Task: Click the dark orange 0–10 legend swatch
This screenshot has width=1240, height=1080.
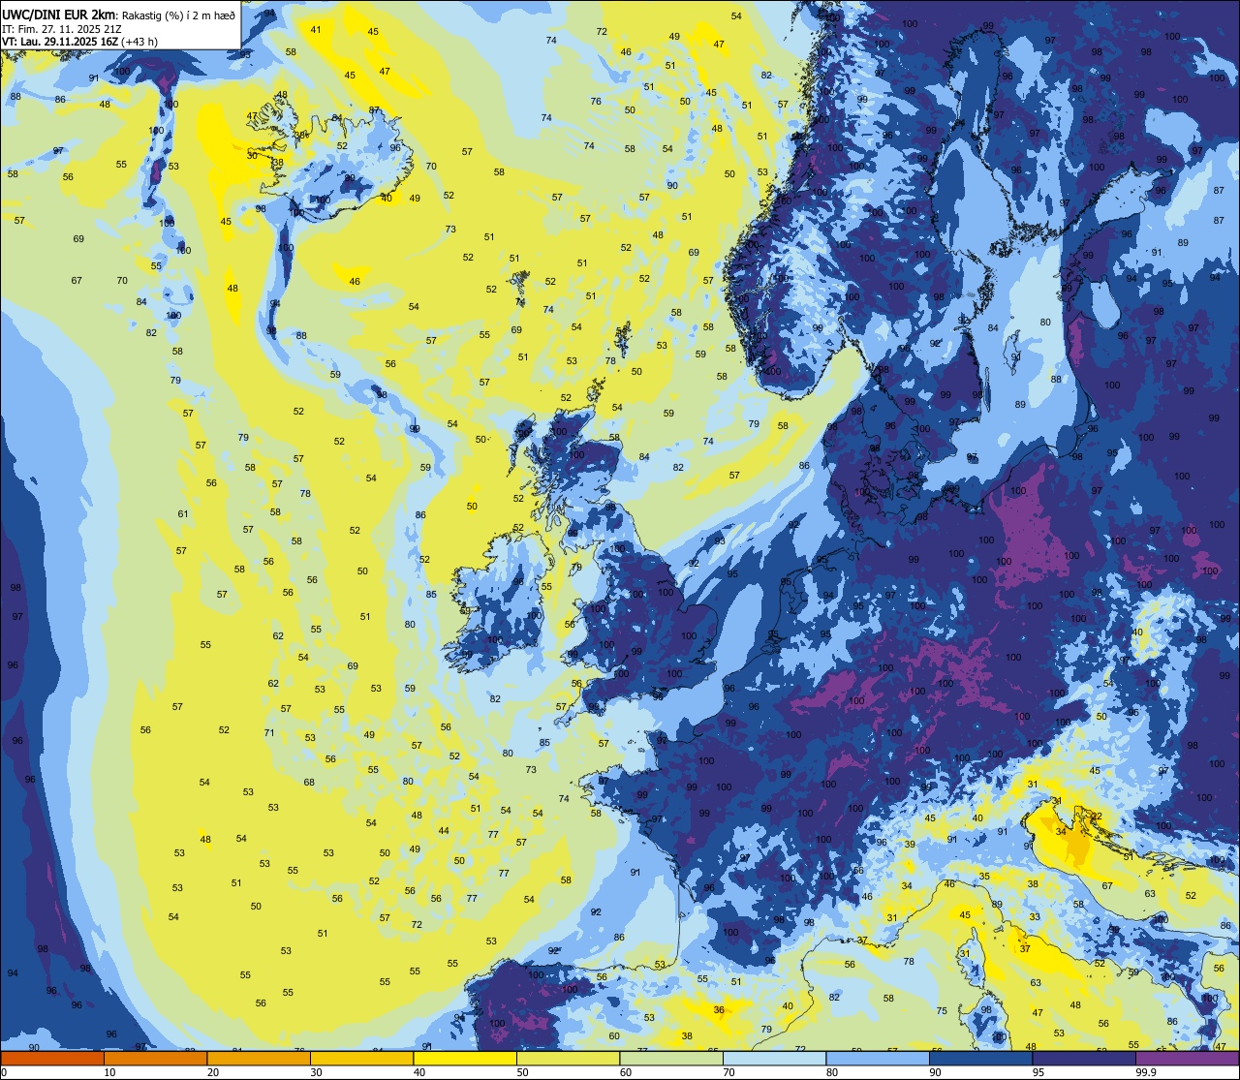Action: (x=52, y=1058)
